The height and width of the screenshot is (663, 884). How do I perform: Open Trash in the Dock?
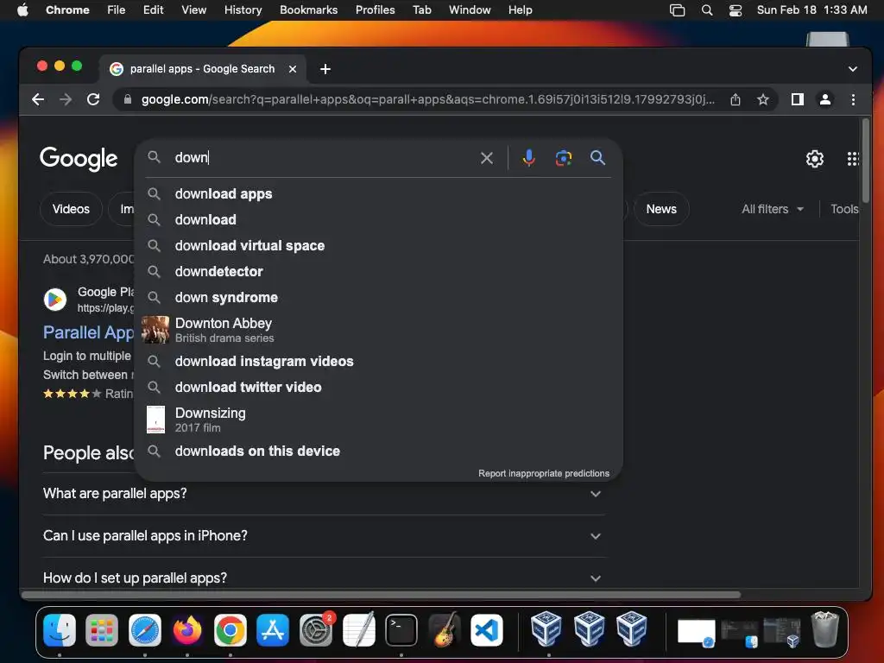click(x=824, y=630)
